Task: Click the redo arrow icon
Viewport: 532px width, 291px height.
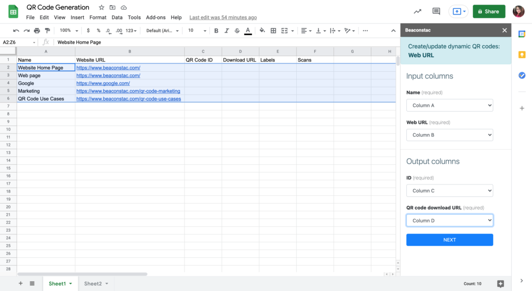Action: click(26, 31)
